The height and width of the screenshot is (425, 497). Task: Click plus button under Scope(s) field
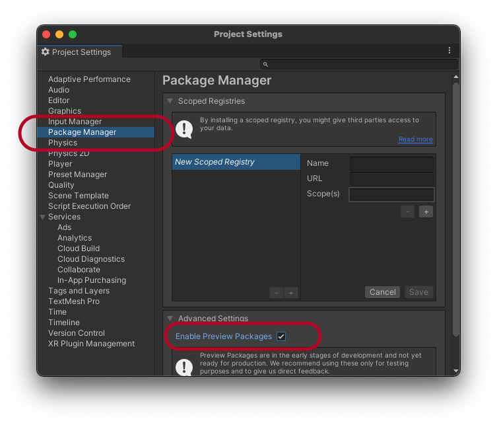[426, 212]
